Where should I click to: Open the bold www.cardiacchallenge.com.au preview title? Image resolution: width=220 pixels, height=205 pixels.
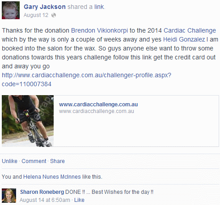(98, 105)
